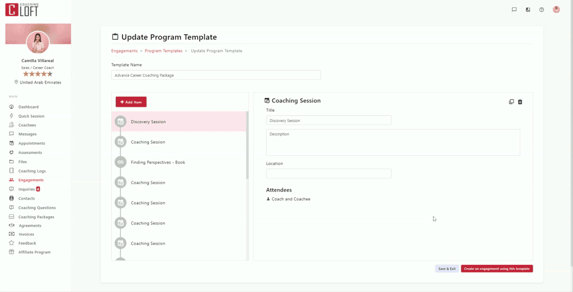Click the Feedback star icon in sidebar

coord(11,243)
